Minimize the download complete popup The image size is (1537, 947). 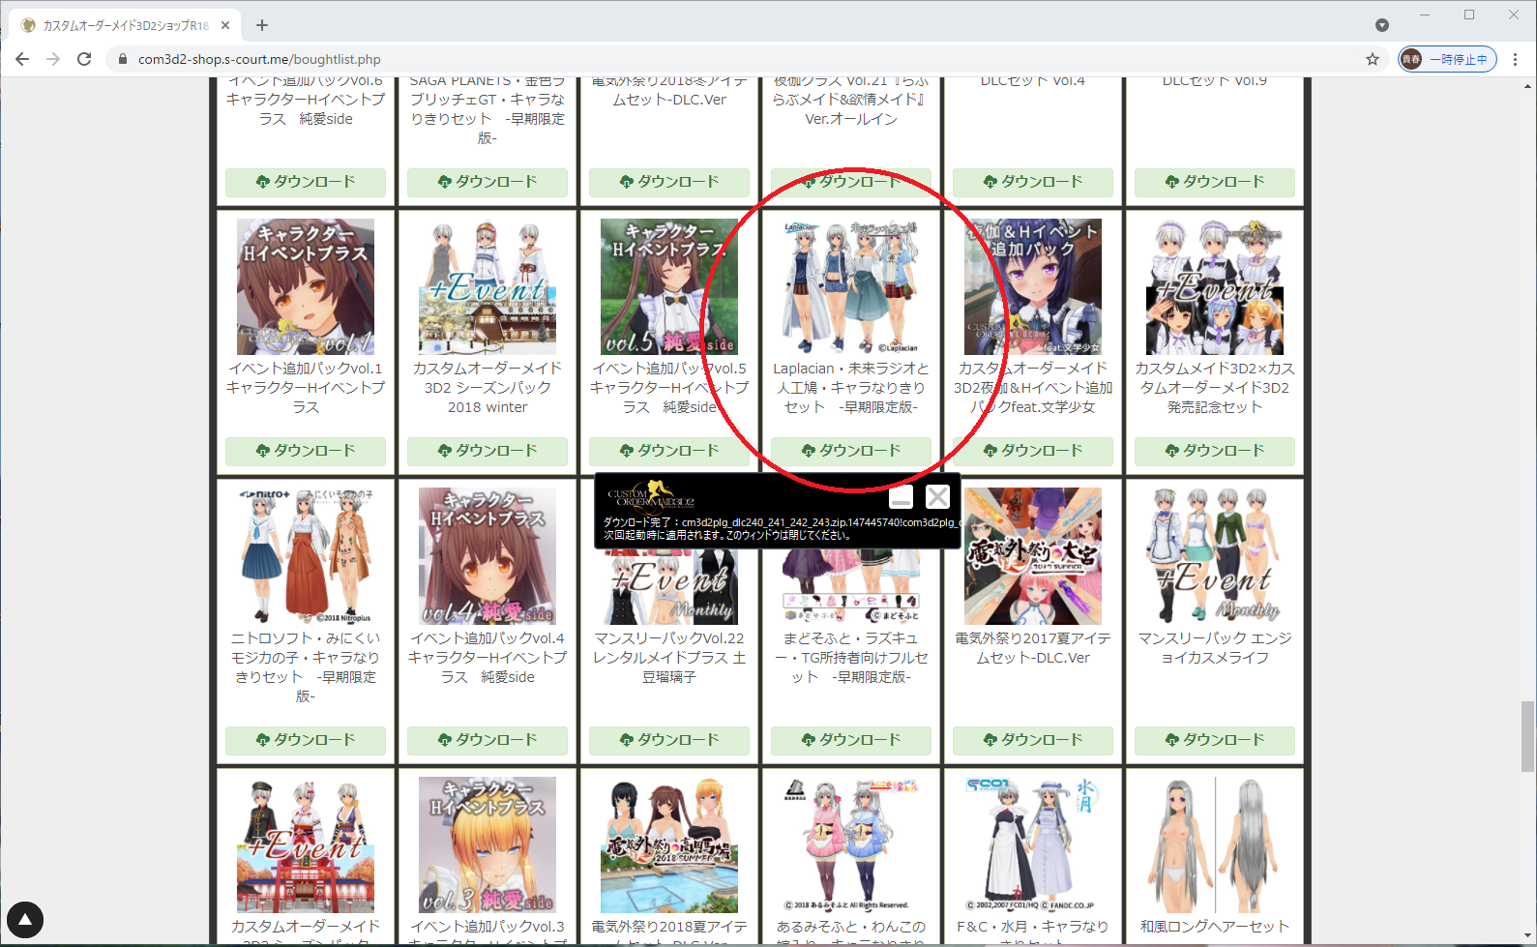901,497
